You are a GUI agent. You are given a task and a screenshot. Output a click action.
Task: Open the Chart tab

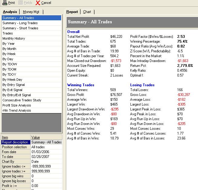87,12
